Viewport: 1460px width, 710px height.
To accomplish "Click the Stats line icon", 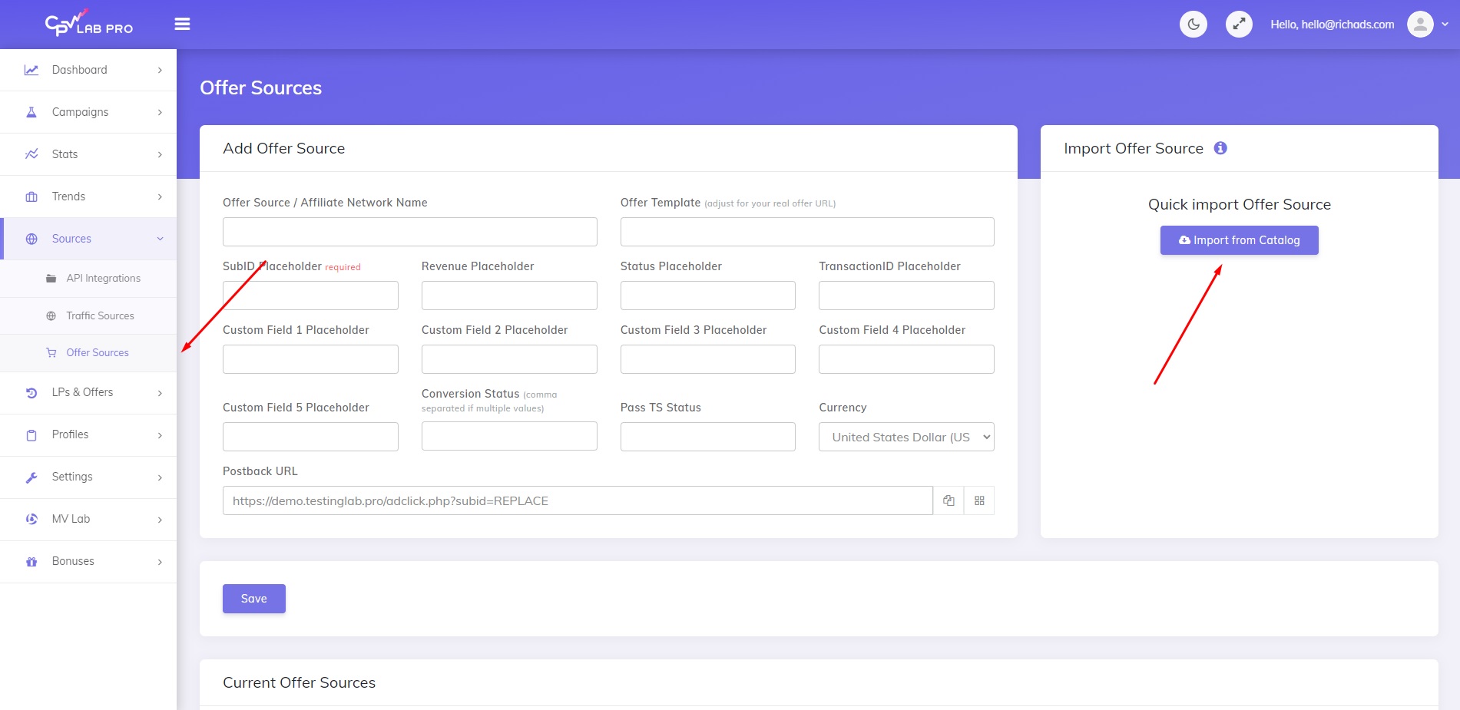I will tap(31, 154).
